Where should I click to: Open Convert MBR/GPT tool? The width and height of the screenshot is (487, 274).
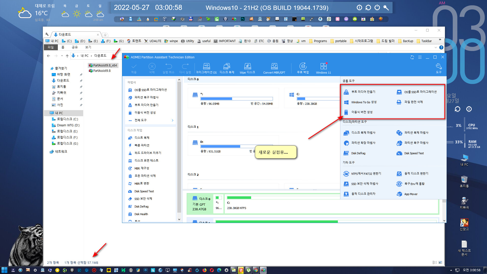274,68
